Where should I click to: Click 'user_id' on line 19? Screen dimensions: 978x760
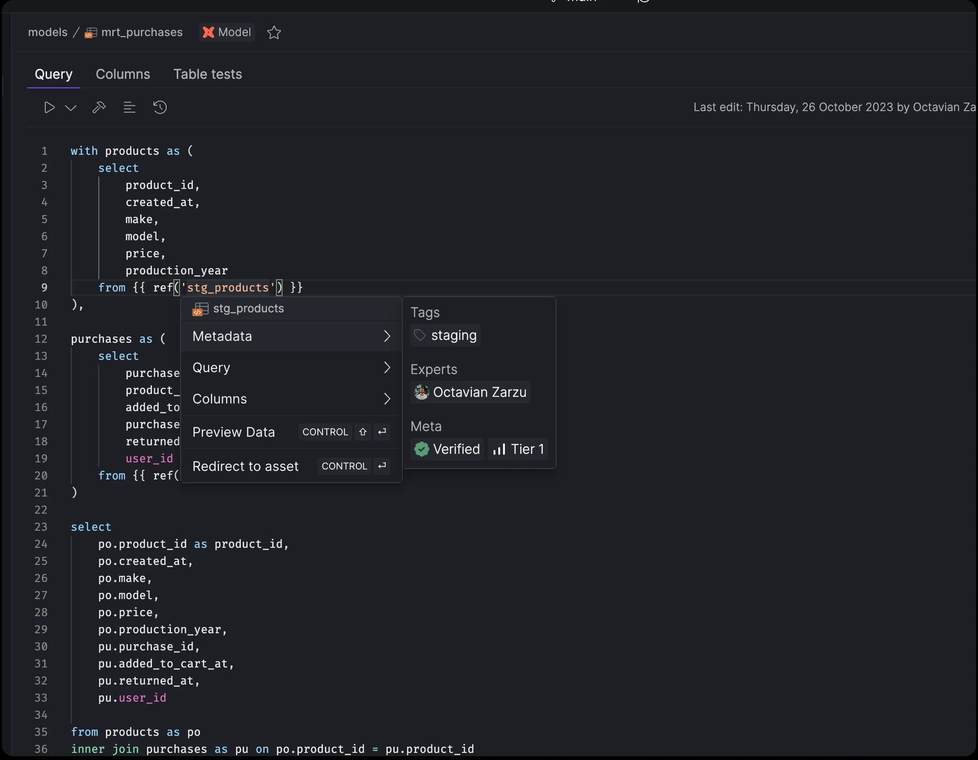(149, 459)
